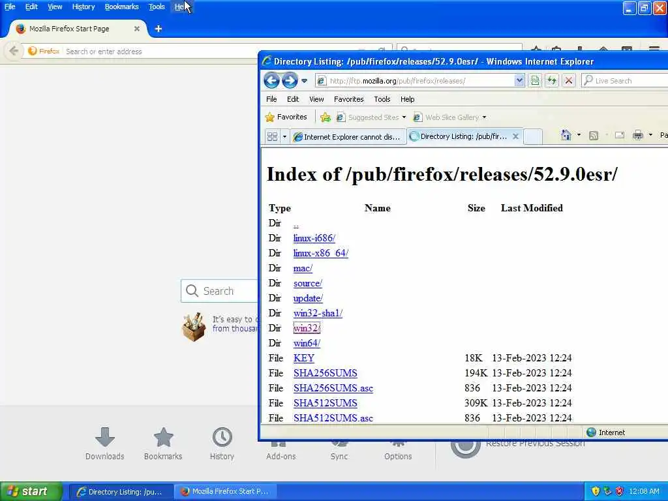The image size is (668, 501).
Task: Open a new Firefox tab with plus
Action: (159, 29)
